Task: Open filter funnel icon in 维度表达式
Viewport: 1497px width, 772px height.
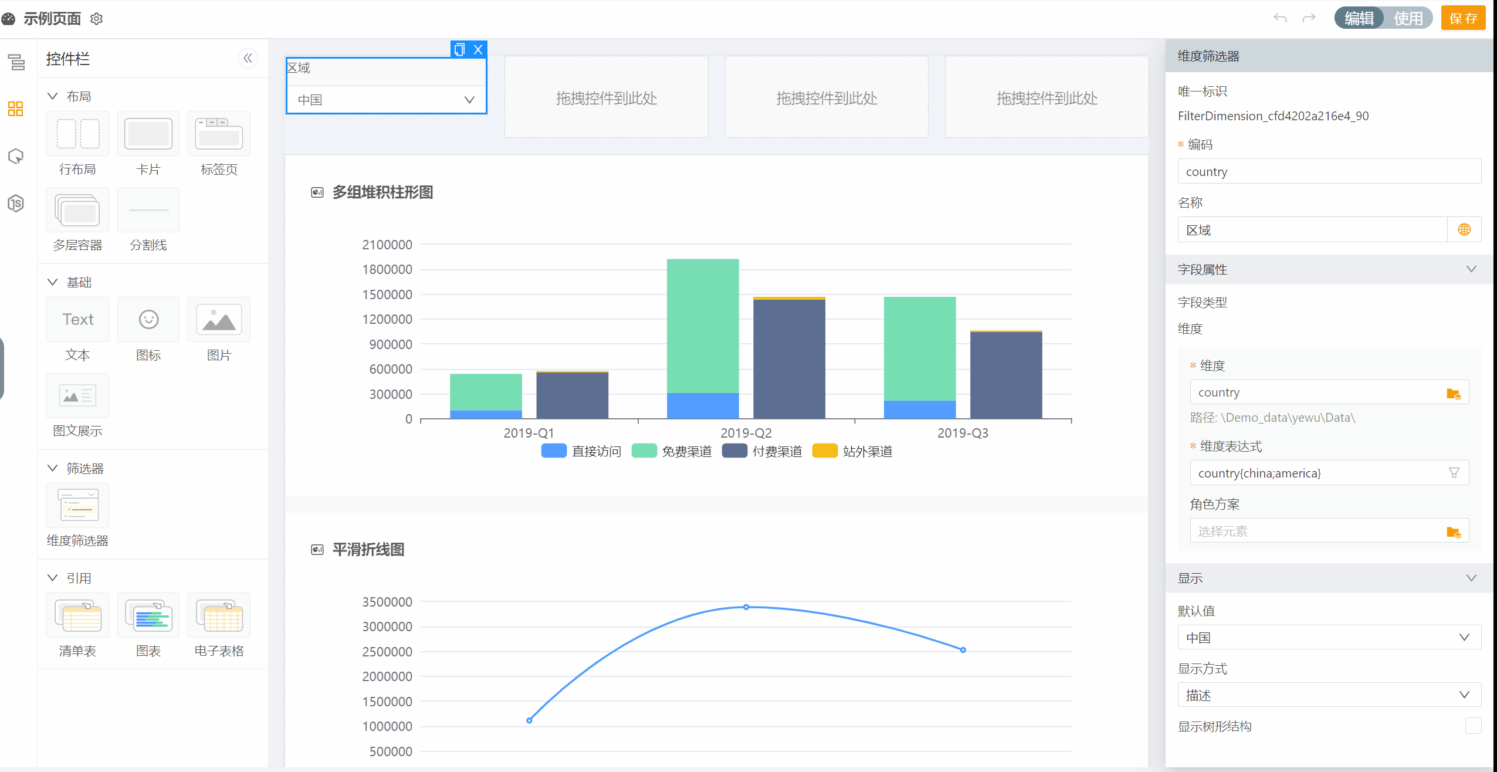Action: pyautogui.click(x=1454, y=473)
